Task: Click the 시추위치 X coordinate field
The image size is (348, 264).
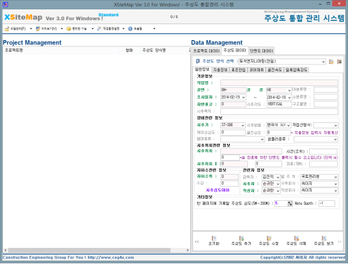Action: (234, 164)
